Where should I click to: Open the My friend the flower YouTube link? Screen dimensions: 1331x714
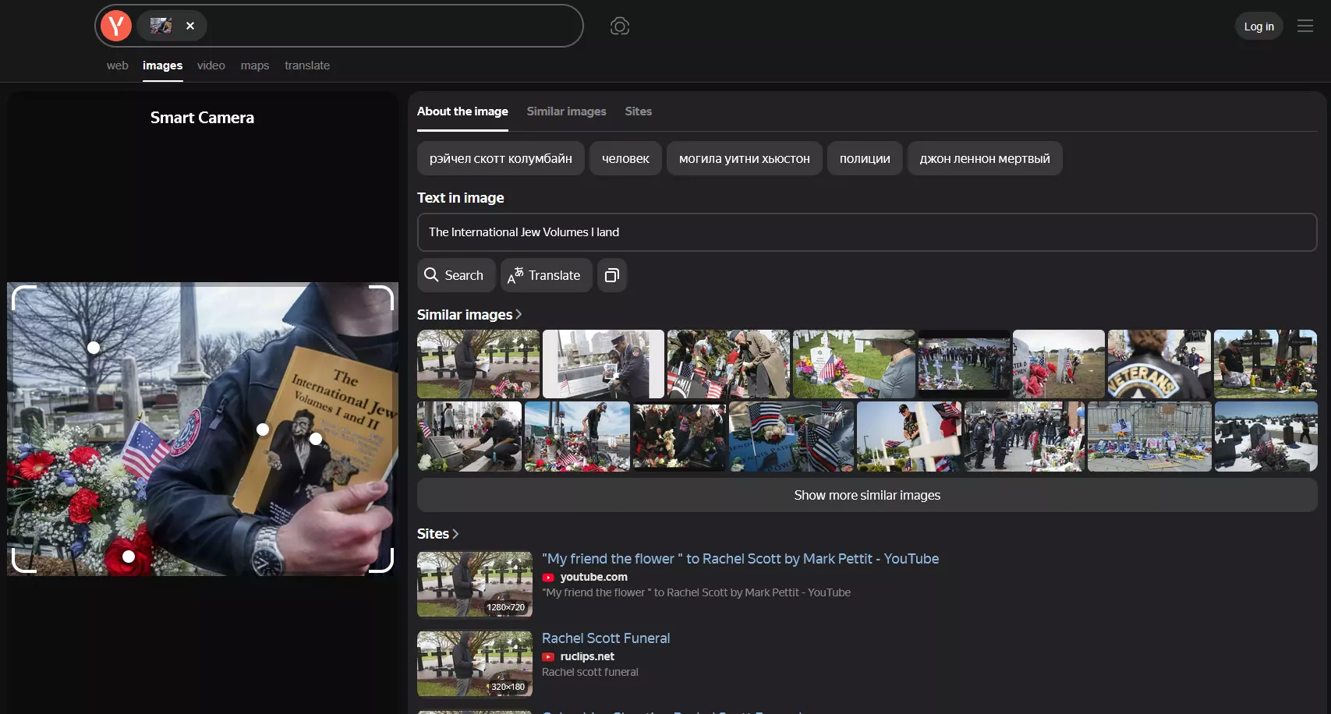(x=740, y=559)
